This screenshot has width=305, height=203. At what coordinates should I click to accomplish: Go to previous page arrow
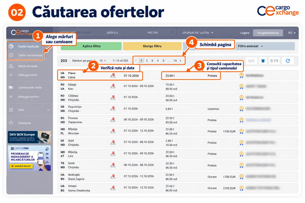click(x=136, y=61)
